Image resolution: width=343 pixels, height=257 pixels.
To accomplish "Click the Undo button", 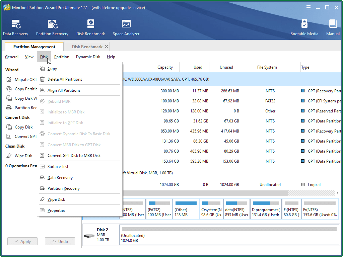I will coord(60,242).
